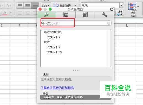Expand the 自动换行 dropdown arrow
This screenshot has height=105, width=143.
(75, 6)
